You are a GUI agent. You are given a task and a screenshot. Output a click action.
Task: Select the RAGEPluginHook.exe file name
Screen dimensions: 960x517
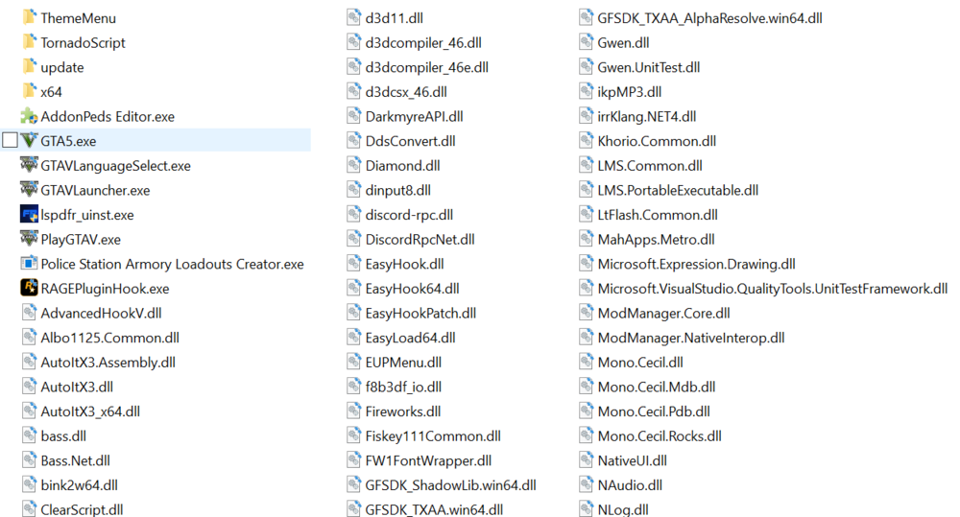[106, 289]
